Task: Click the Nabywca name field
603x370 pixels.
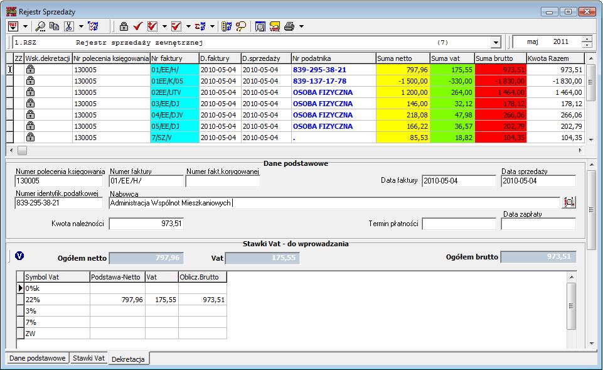Action: click(334, 203)
